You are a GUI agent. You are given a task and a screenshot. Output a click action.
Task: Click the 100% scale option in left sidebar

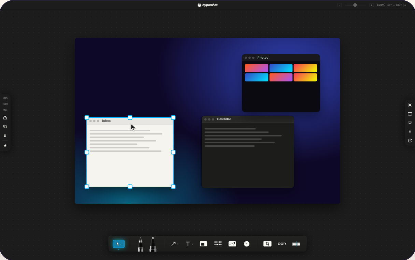5,98
